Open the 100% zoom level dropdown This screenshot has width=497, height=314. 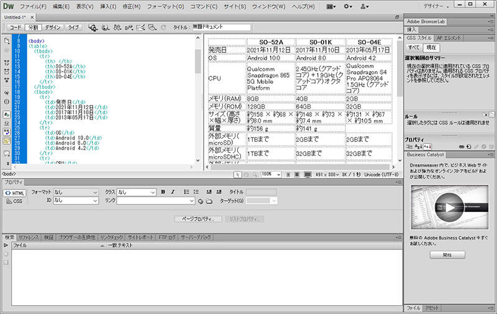point(271,175)
